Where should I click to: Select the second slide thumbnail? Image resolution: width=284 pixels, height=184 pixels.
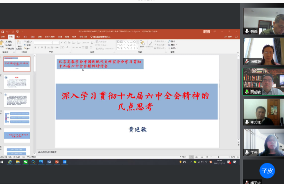point(17,82)
